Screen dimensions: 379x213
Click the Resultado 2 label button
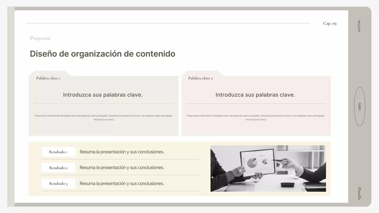(x=58, y=167)
